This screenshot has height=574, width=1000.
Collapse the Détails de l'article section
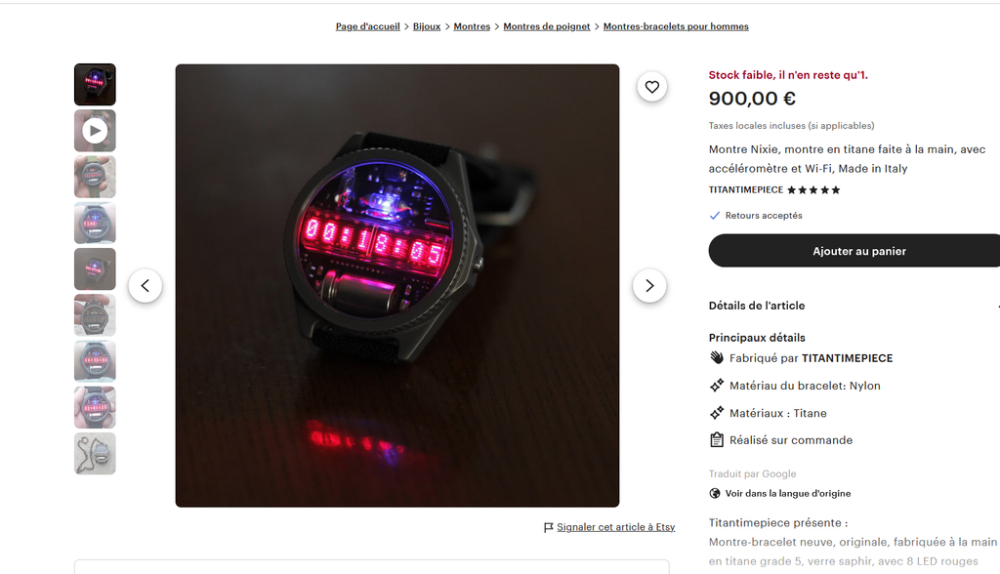pos(854,306)
